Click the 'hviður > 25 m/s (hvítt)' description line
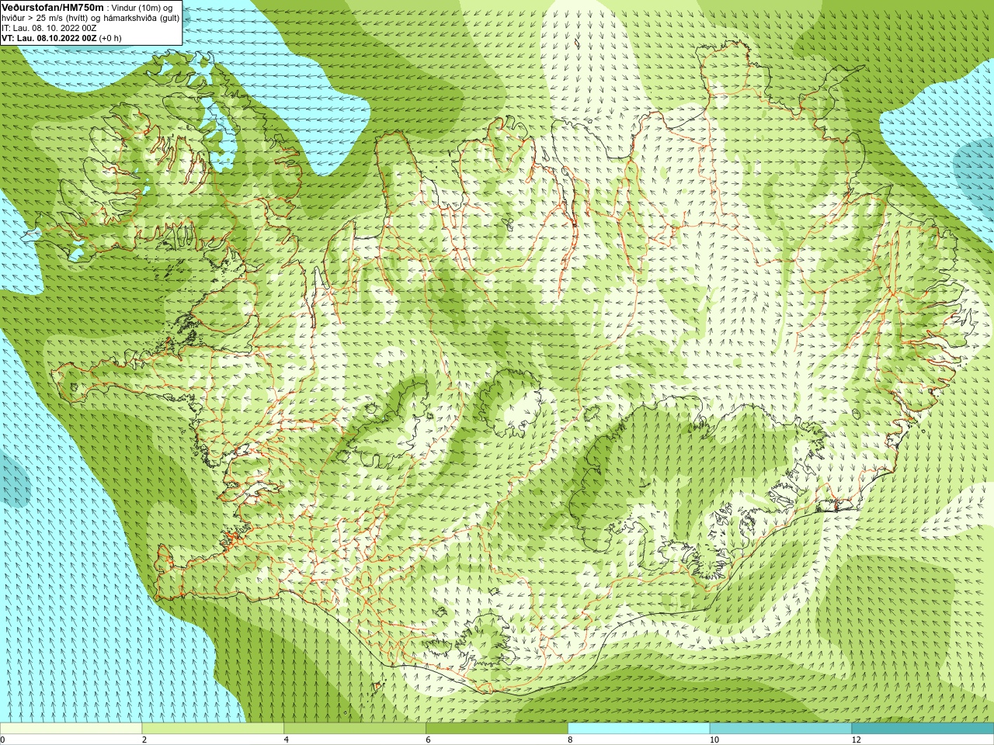Image resolution: width=994 pixels, height=745 pixels. pyautogui.click(x=91, y=18)
